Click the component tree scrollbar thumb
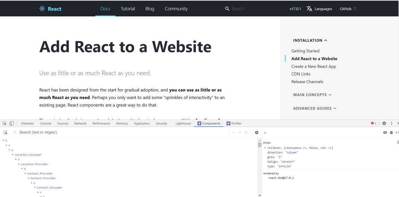 tap(260, 145)
